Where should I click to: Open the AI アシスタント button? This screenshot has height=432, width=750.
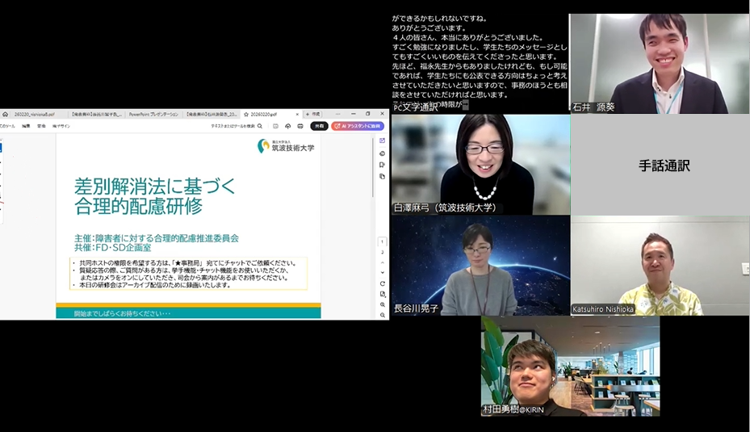click(358, 126)
